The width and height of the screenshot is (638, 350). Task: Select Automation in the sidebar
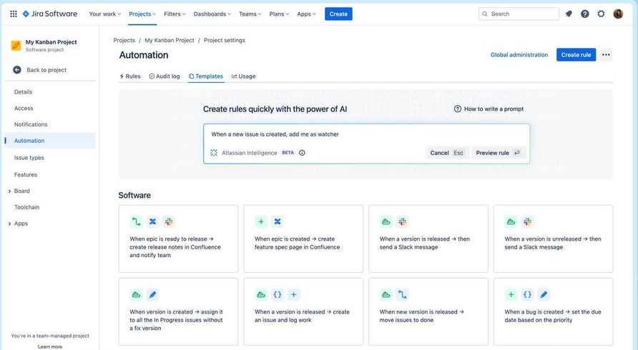click(50, 141)
